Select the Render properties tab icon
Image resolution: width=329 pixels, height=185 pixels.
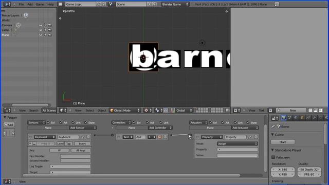click(x=283, y=118)
